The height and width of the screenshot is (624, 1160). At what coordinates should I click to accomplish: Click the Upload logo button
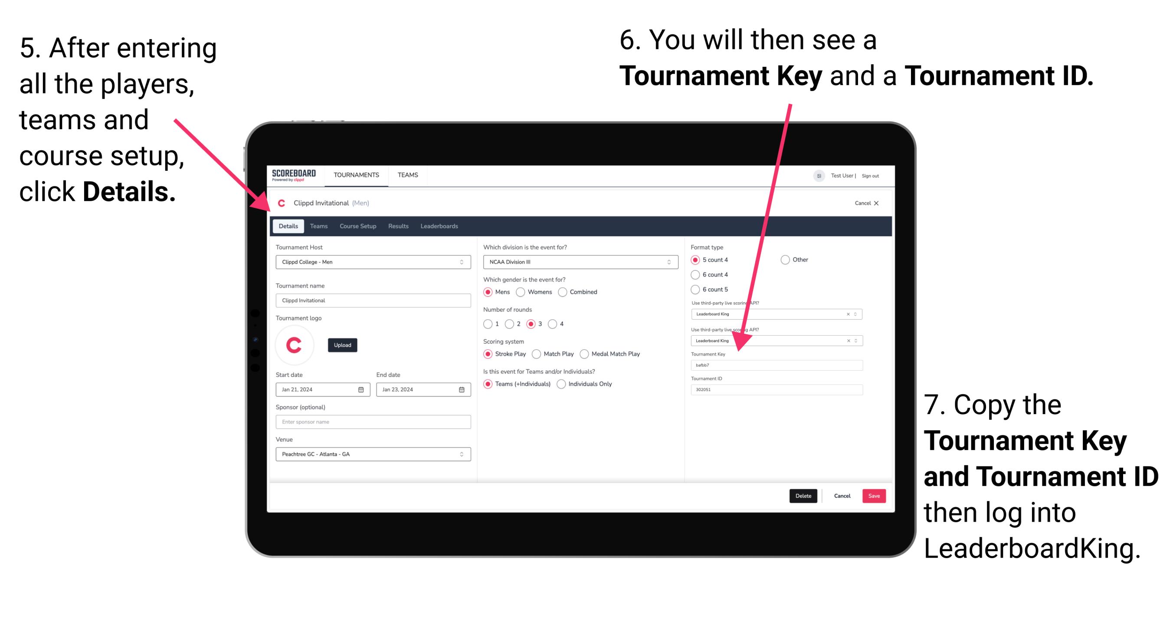coord(343,344)
